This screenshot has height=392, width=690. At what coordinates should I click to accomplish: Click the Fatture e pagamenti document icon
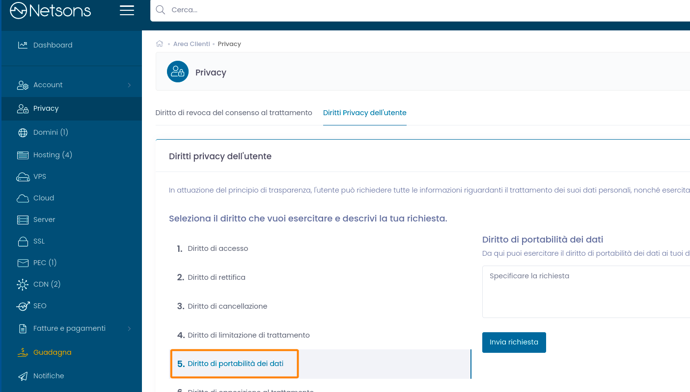(23, 329)
